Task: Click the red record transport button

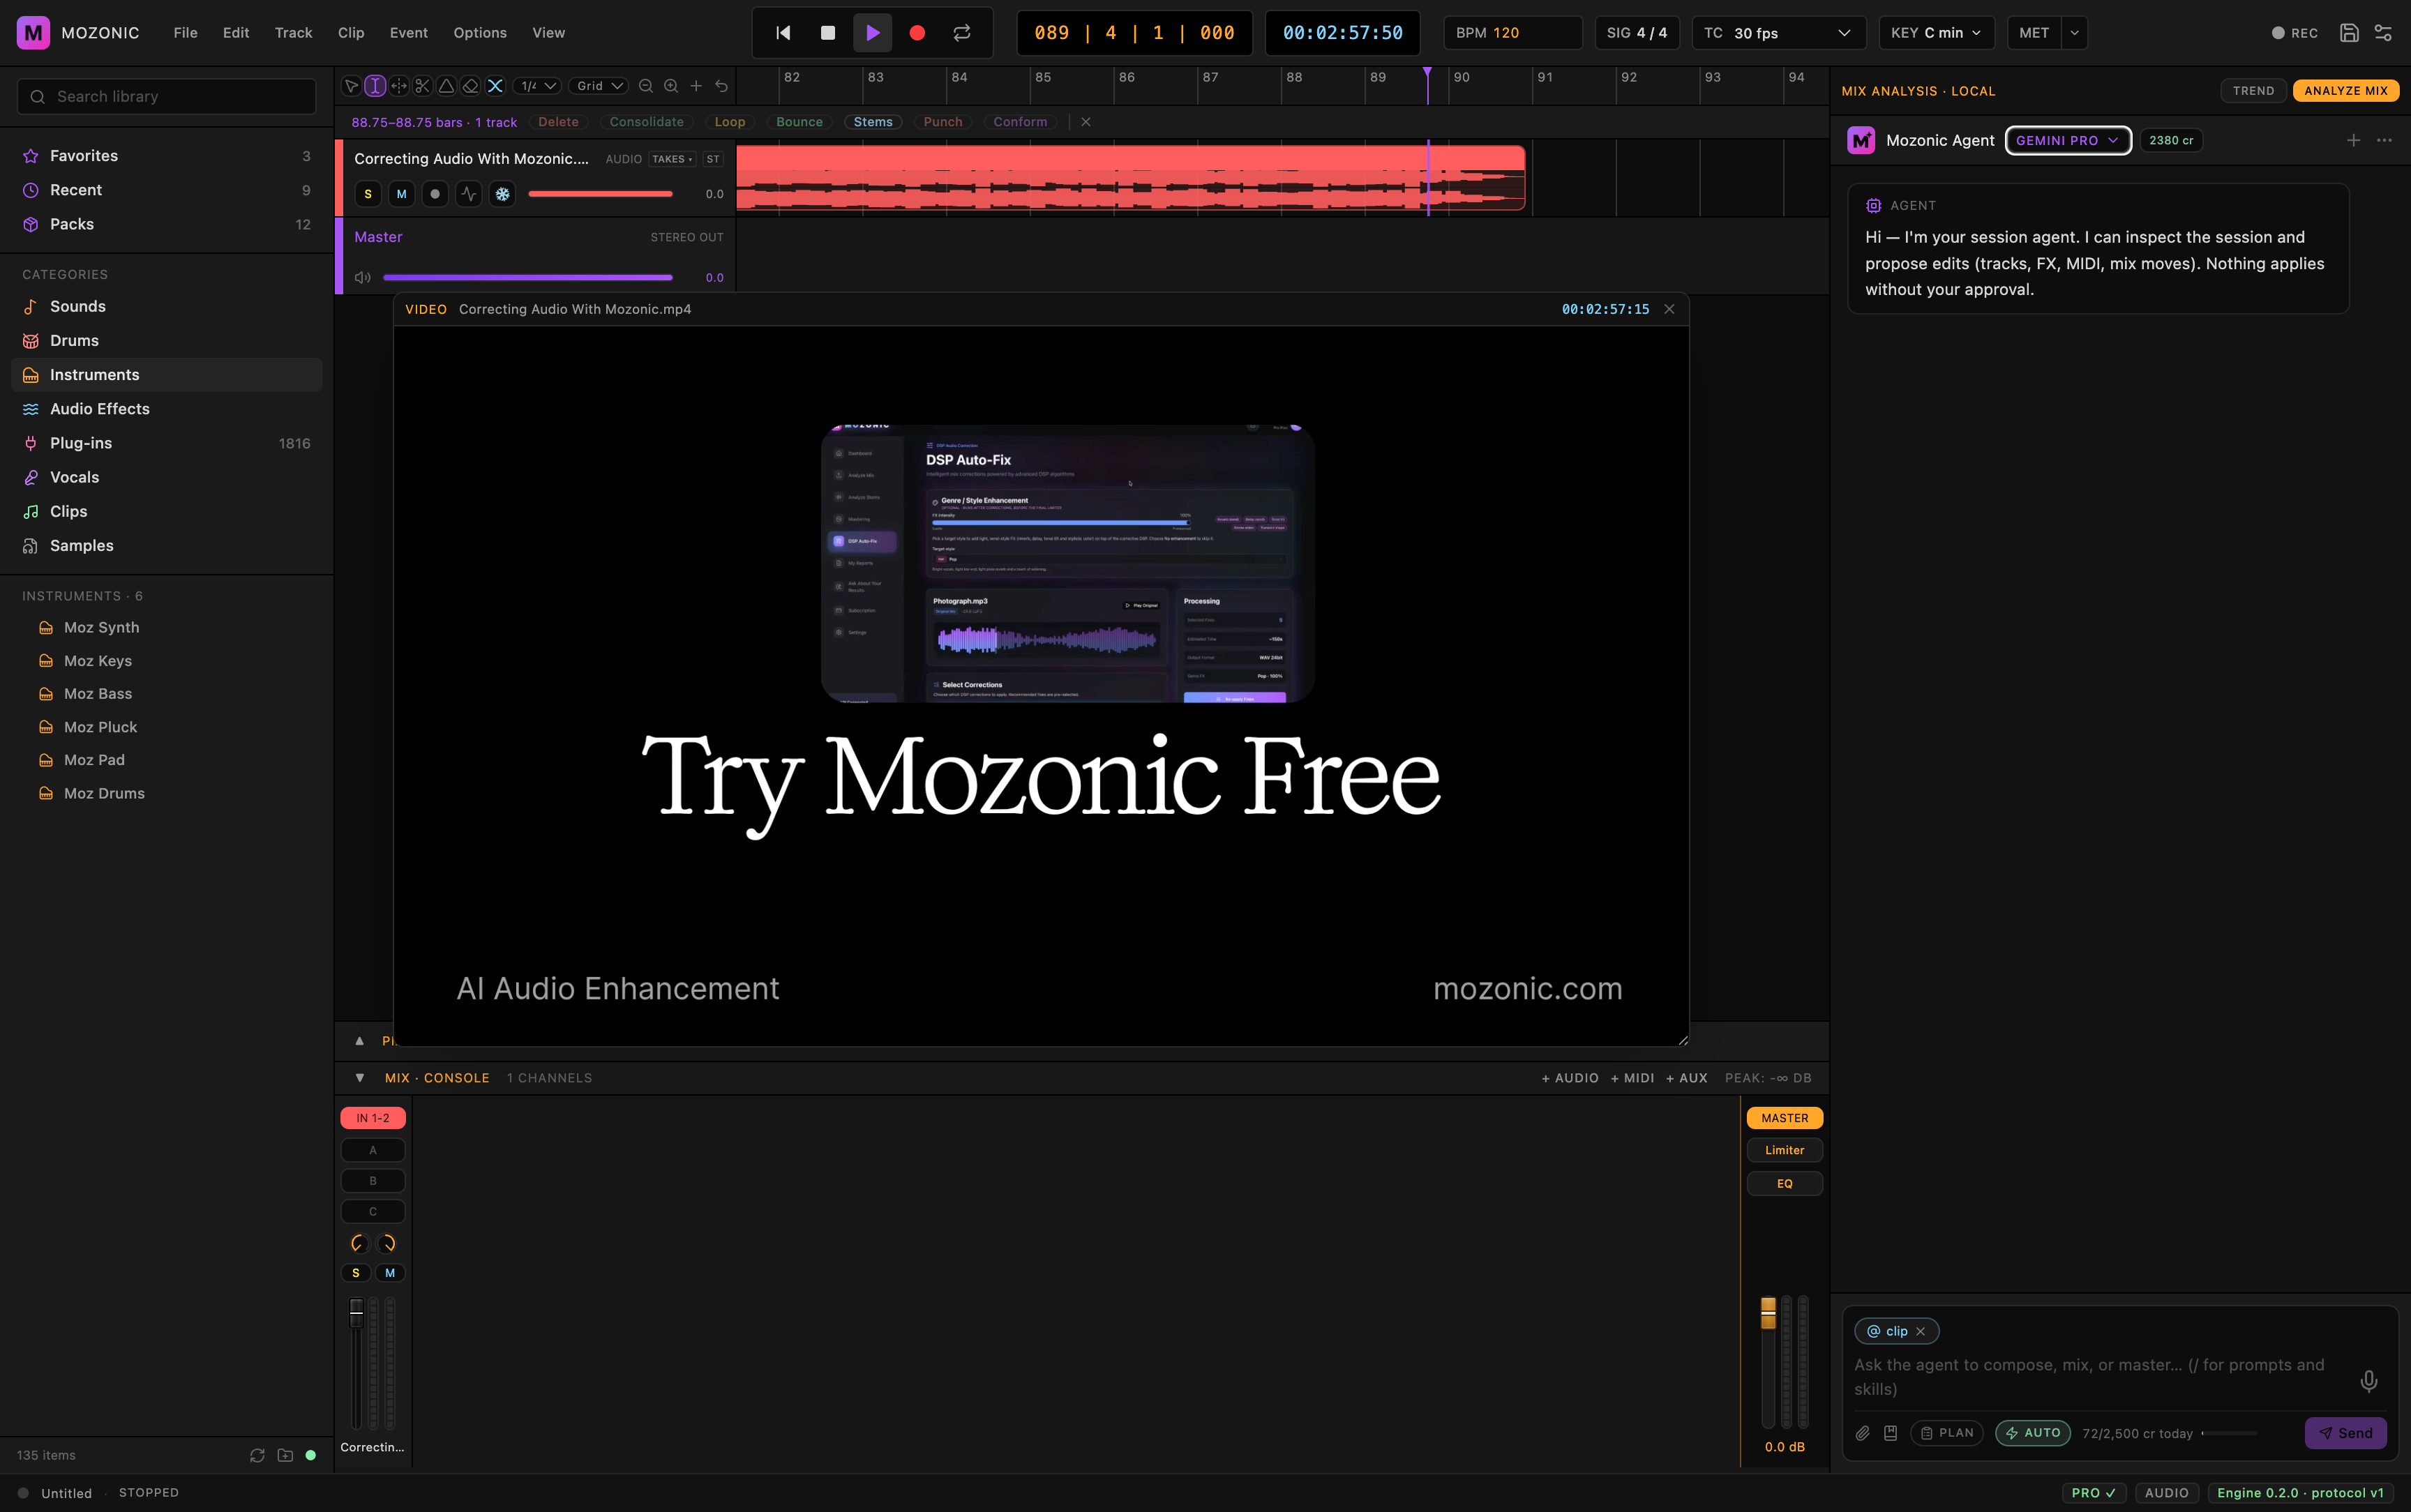Action: [x=917, y=33]
